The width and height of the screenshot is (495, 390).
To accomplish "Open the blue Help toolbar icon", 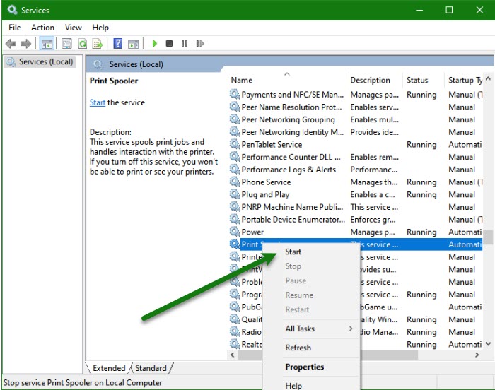I will tap(118, 44).
